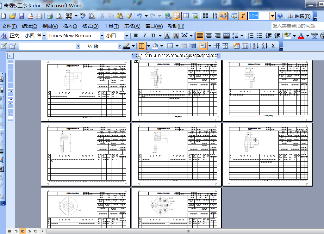Toggle the table Eraser tool
This screenshot has width=324, height=234.
coord(13,46)
